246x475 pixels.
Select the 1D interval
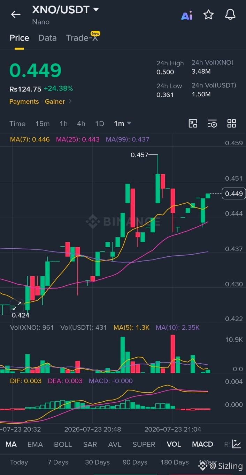100,124
